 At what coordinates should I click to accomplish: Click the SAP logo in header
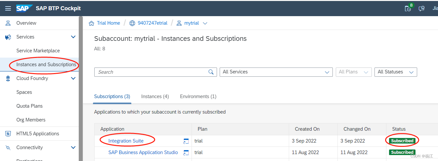(x=24, y=8)
